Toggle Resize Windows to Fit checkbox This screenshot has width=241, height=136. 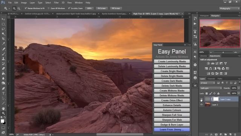pos(26,8)
